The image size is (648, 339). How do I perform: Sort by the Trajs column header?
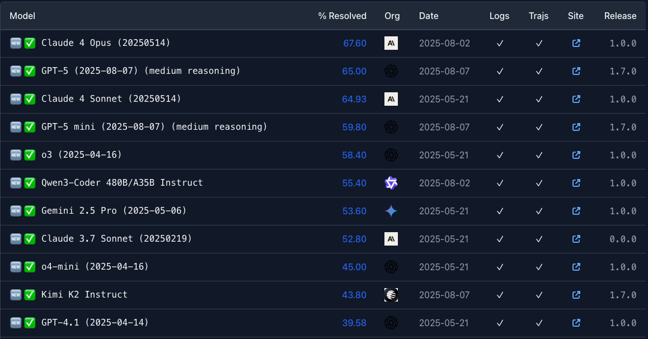pyautogui.click(x=538, y=16)
